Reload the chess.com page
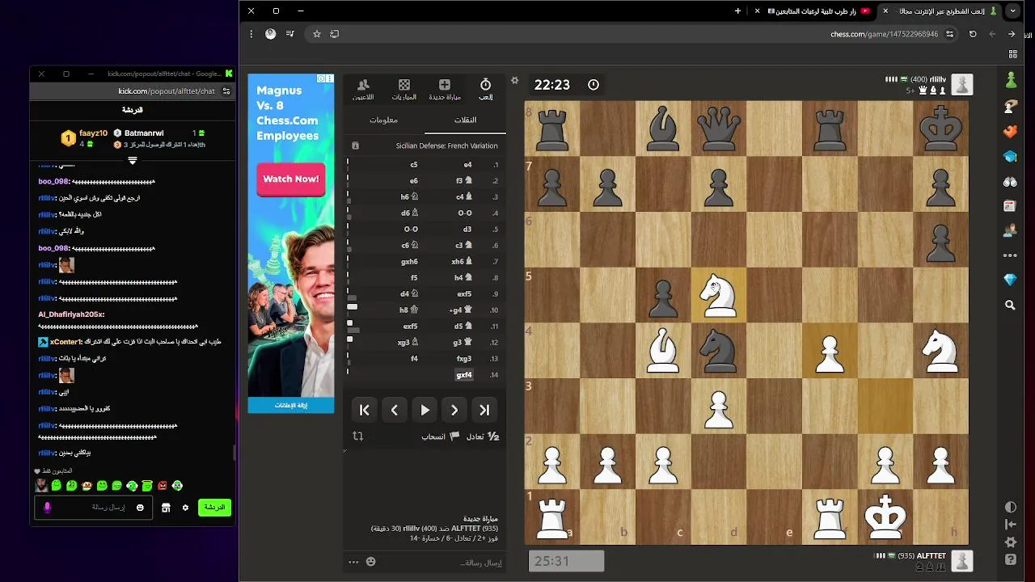The height and width of the screenshot is (582, 1035). click(x=973, y=34)
